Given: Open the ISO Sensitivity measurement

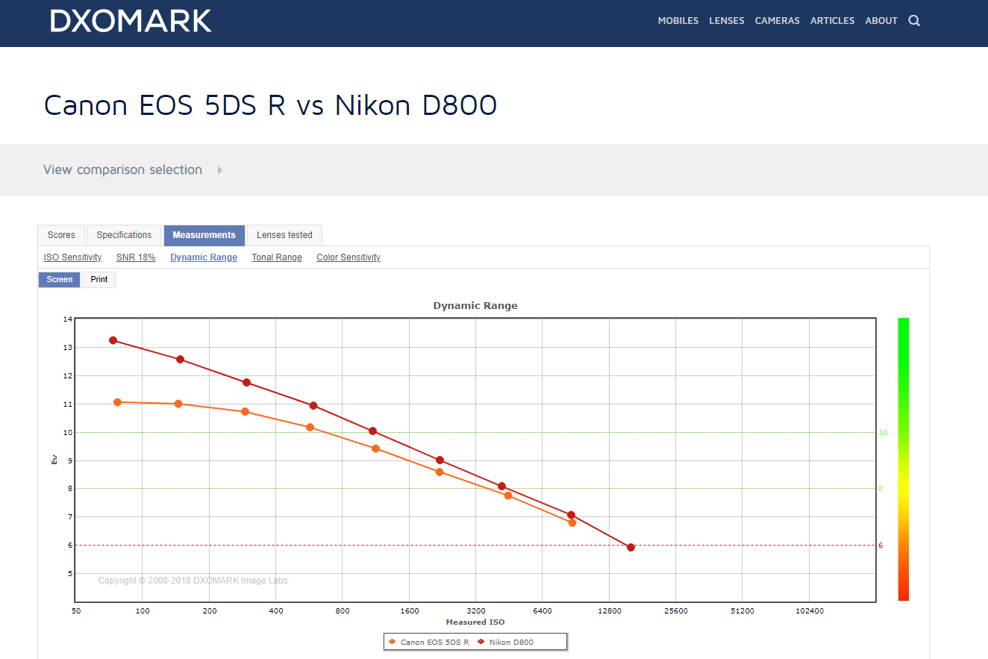Looking at the screenshot, I should (x=72, y=257).
